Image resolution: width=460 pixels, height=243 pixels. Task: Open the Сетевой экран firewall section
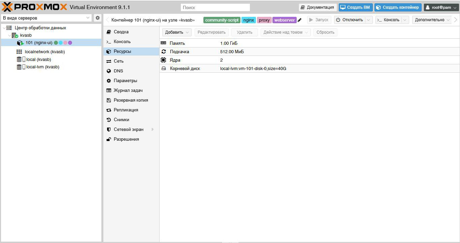tap(128, 130)
